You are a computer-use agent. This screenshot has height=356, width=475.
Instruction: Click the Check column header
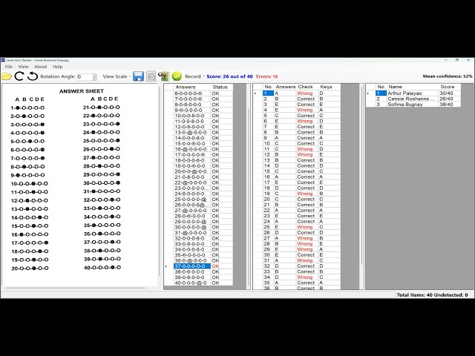[305, 87]
